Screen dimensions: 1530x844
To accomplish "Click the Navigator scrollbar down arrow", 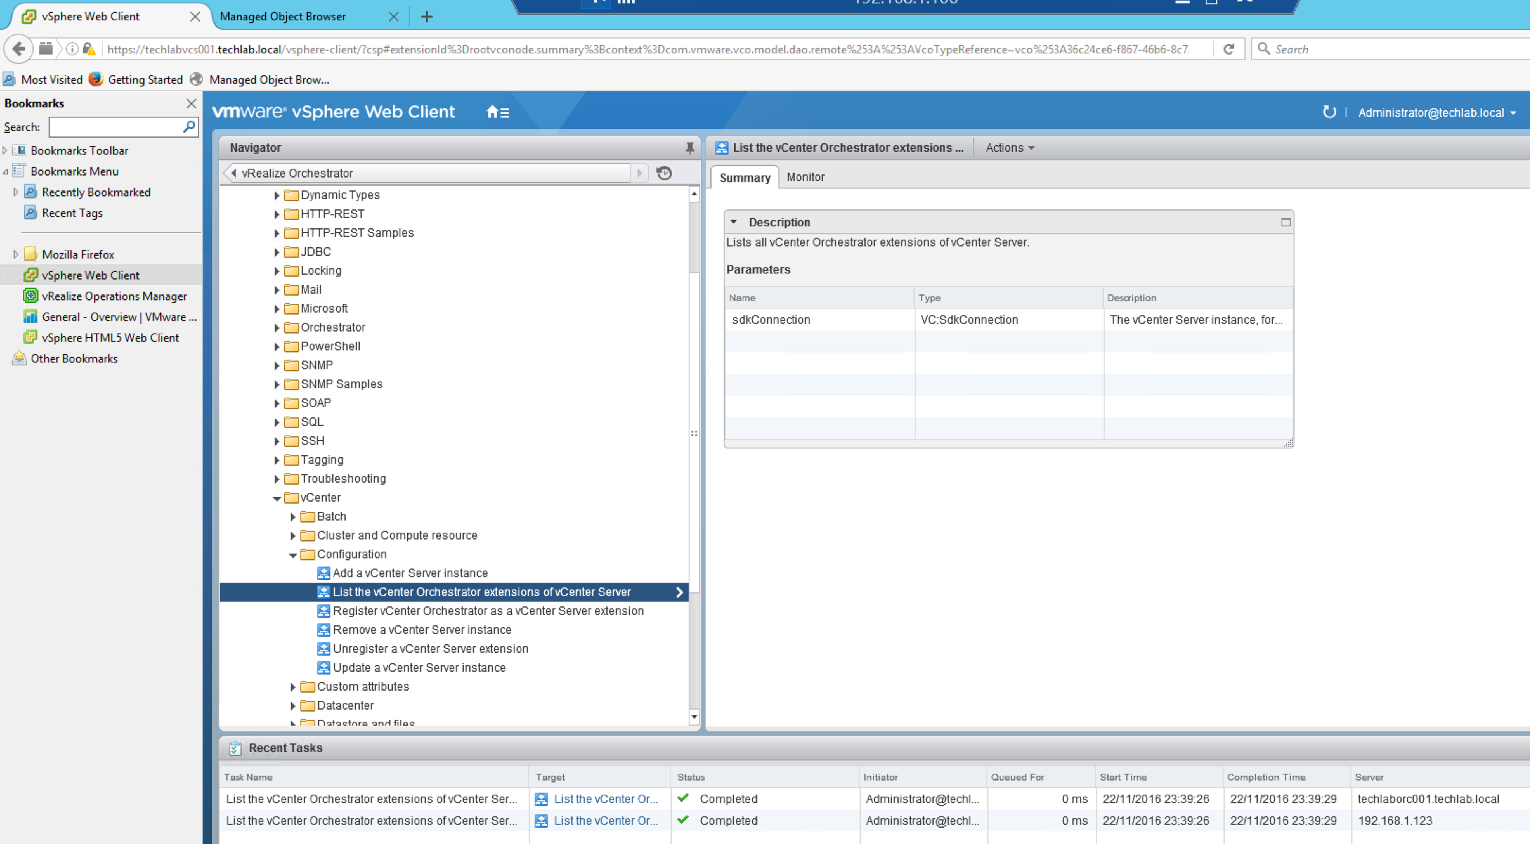I will click(694, 717).
